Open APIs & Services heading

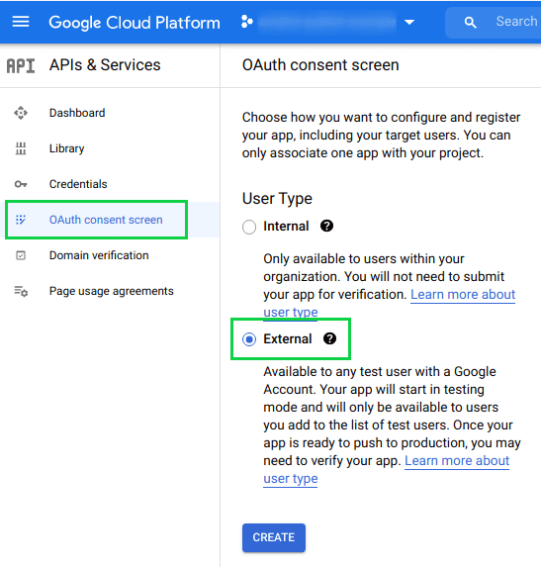105,65
